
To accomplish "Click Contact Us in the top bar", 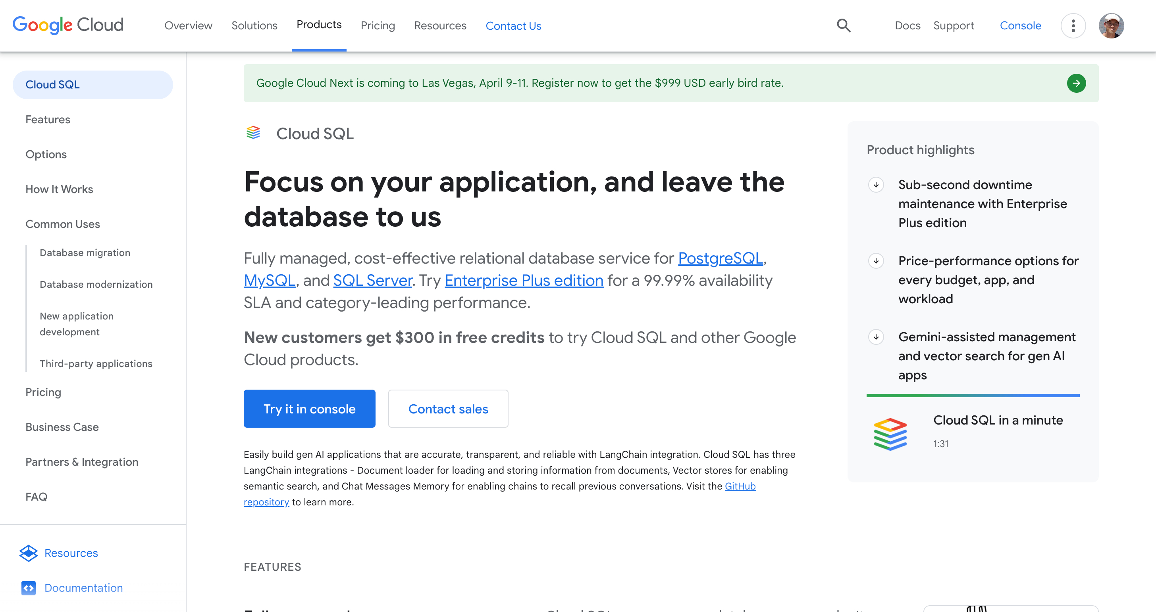I will (x=513, y=25).
